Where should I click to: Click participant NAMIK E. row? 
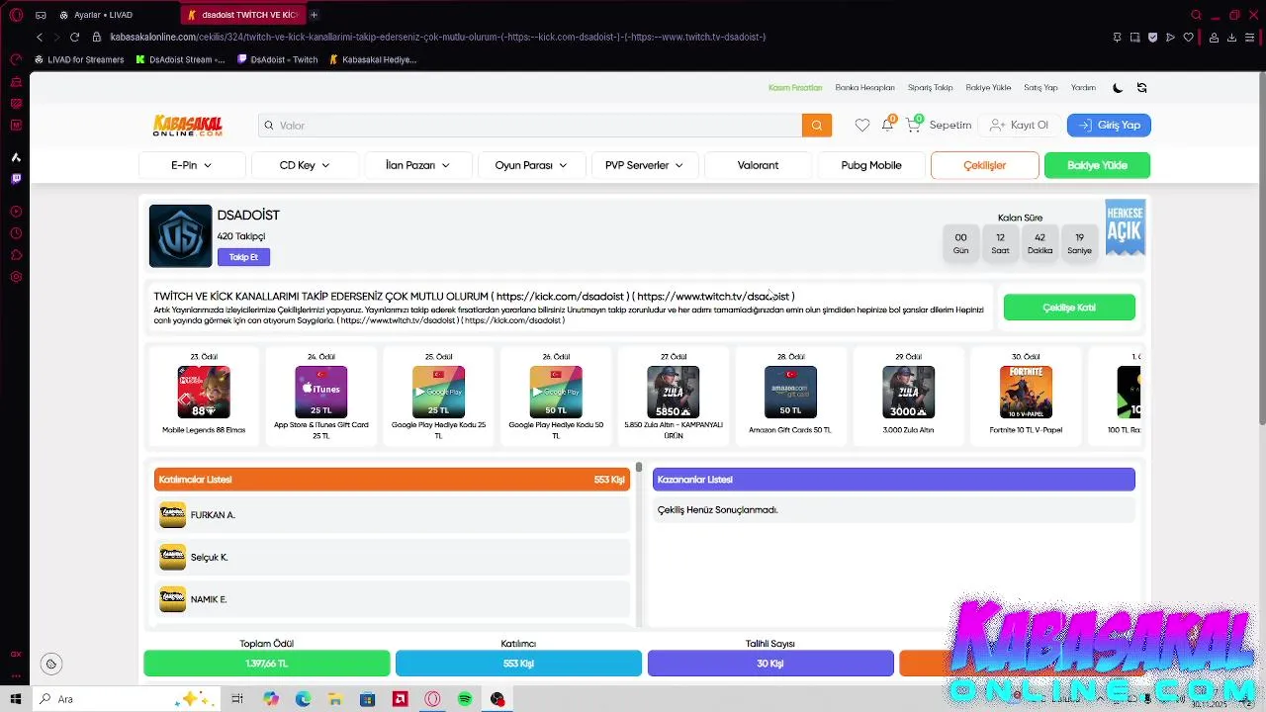click(392, 599)
